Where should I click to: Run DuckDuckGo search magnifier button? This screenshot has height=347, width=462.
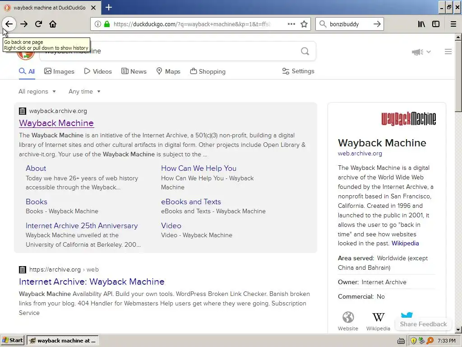click(x=305, y=52)
